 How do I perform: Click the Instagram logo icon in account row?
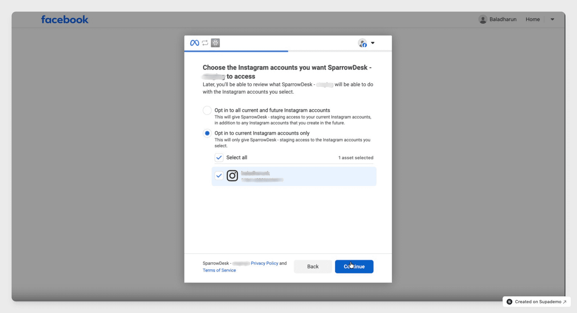point(232,176)
